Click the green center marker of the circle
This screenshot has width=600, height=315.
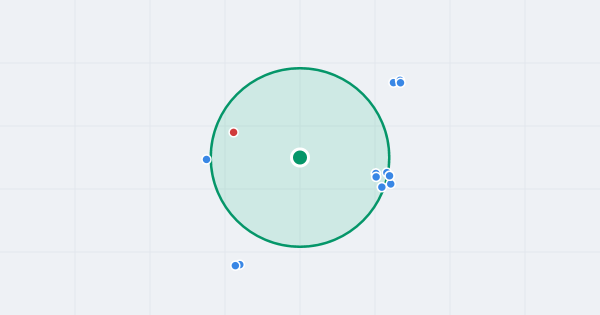click(300, 157)
